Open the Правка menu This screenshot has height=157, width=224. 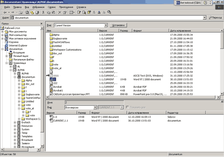tap(17, 7)
